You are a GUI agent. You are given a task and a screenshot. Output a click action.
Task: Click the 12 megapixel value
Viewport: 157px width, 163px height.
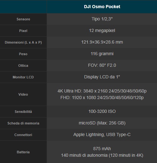tap(102, 31)
